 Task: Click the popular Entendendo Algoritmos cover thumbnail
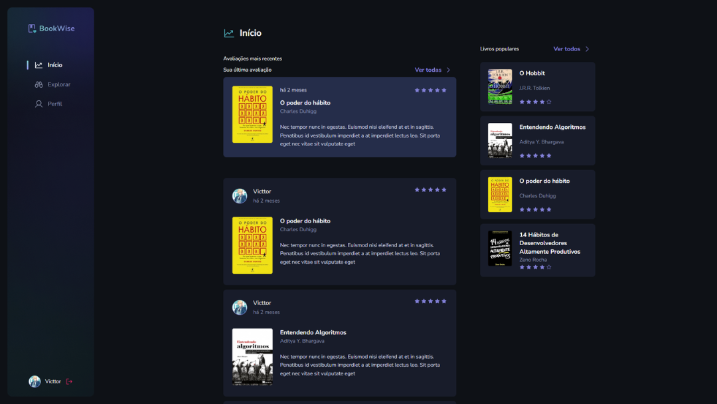pos(500,140)
